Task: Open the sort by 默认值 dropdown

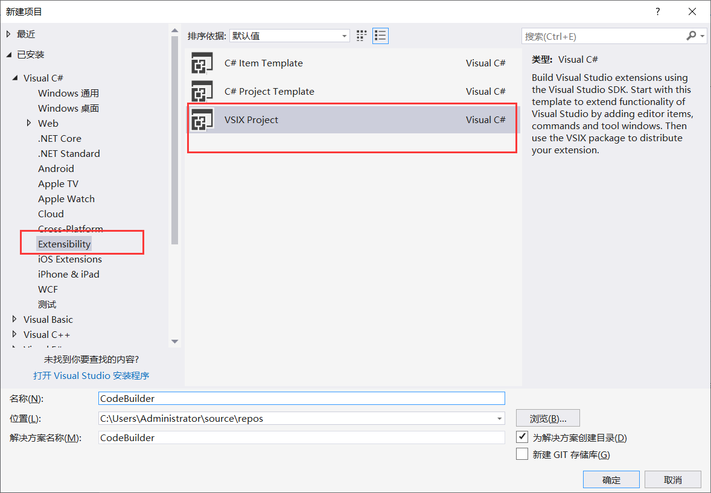Action: coord(289,36)
